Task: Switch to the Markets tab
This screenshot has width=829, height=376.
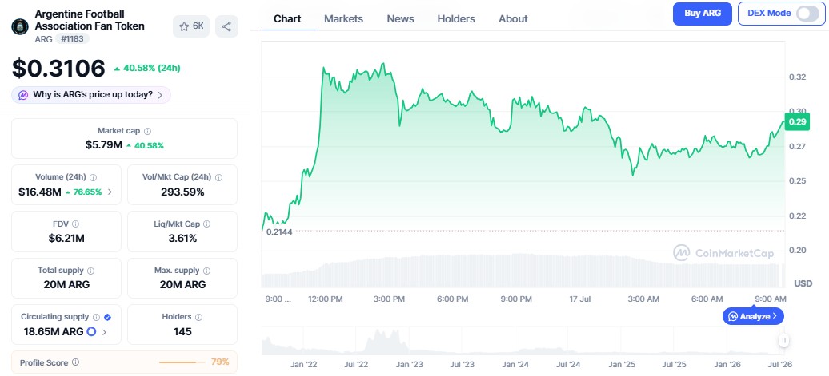Action: point(343,19)
